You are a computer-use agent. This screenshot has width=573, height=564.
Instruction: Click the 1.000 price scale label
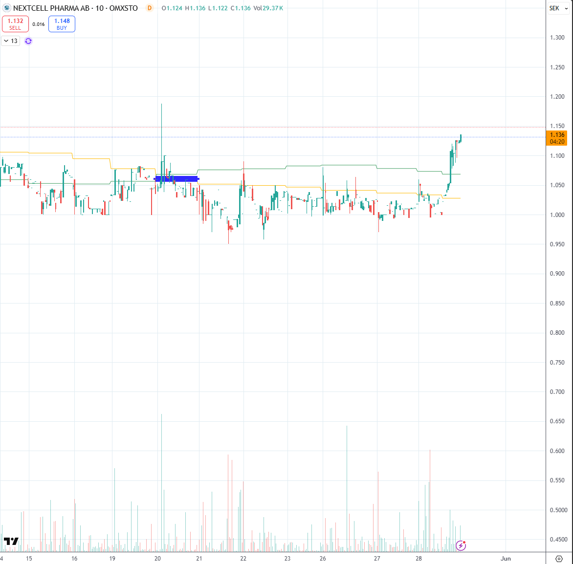(557, 215)
